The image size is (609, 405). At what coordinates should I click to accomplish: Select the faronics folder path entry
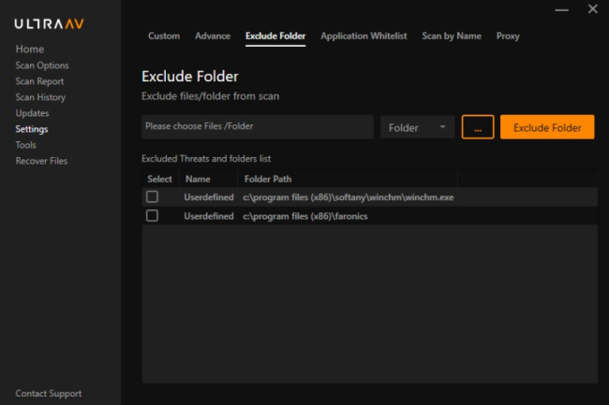point(304,216)
